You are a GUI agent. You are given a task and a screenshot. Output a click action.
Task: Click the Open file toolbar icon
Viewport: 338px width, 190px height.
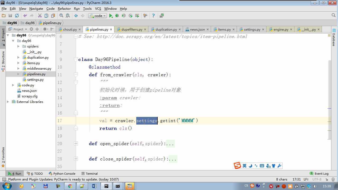[4, 16]
